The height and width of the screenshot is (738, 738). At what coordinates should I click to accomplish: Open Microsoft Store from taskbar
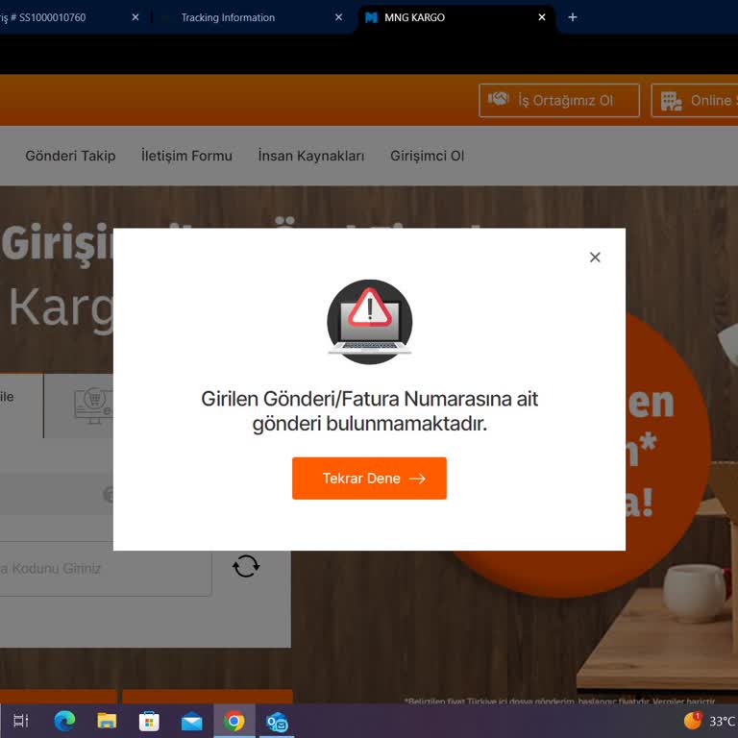(x=149, y=721)
